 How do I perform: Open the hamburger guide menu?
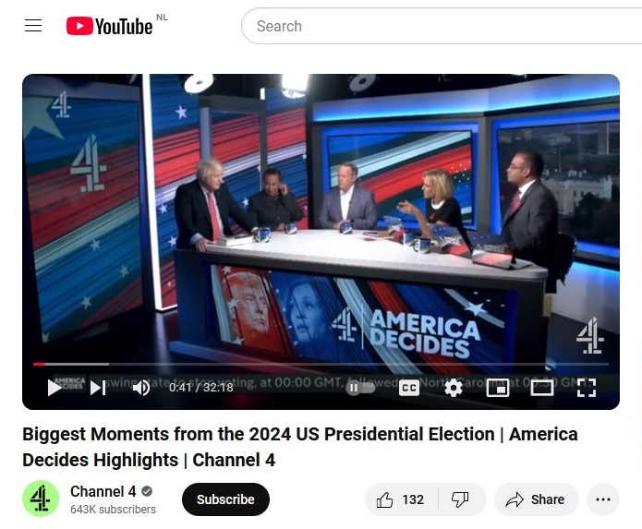click(33, 26)
